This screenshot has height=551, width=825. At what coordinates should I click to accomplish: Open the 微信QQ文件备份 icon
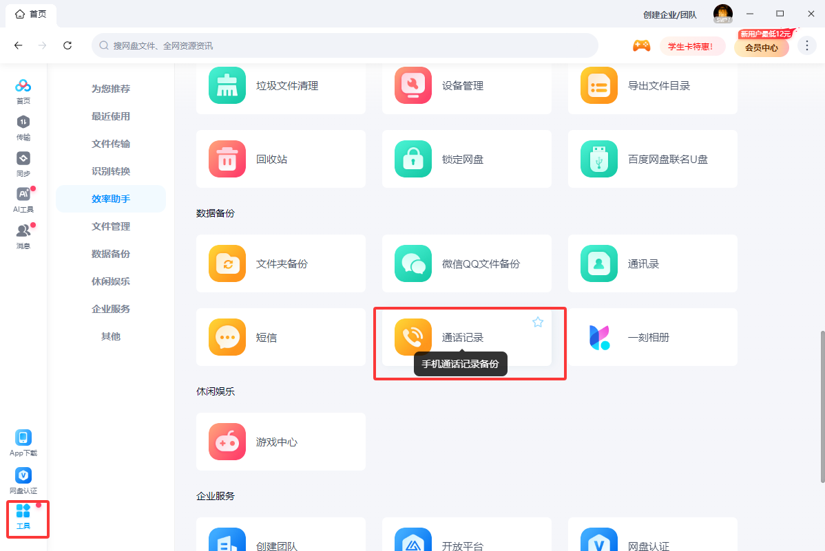coord(413,263)
